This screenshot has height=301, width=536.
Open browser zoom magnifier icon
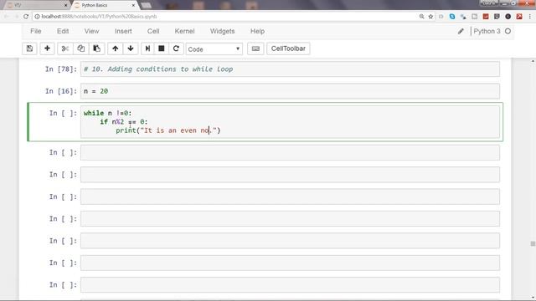421,17
